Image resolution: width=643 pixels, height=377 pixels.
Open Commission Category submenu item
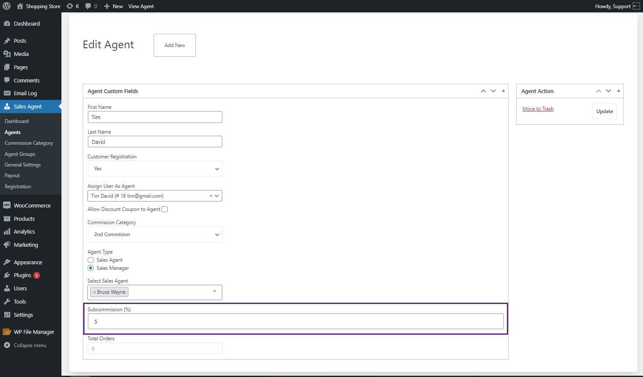tap(29, 143)
